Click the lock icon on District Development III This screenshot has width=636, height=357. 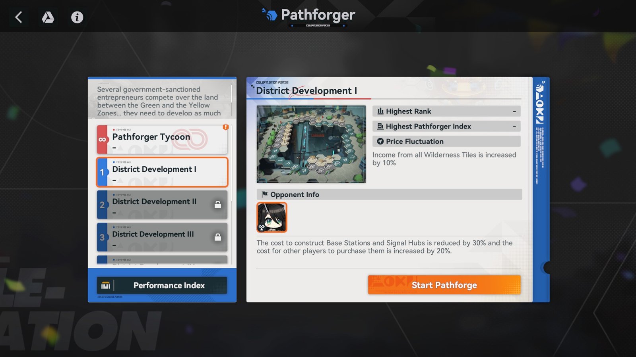pyautogui.click(x=218, y=237)
